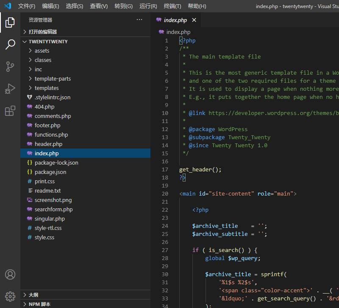This screenshot has height=308, width=339.
Task: Click the main site-content tag on line 20
Action: pos(238,193)
